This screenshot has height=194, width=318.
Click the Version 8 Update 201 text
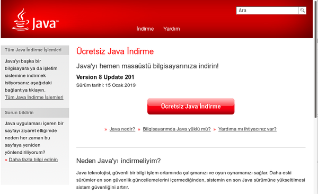click(x=105, y=77)
